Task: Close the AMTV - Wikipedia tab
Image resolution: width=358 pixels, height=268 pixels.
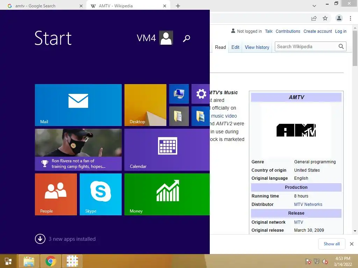Action: [x=165, y=6]
